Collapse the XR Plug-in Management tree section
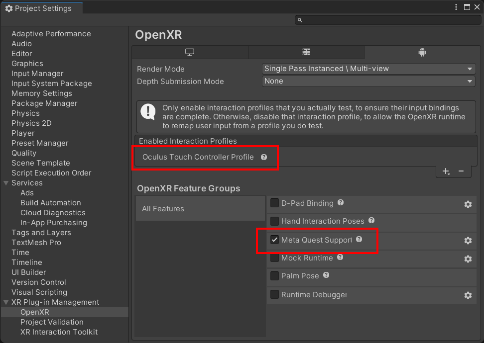 [x=6, y=302]
